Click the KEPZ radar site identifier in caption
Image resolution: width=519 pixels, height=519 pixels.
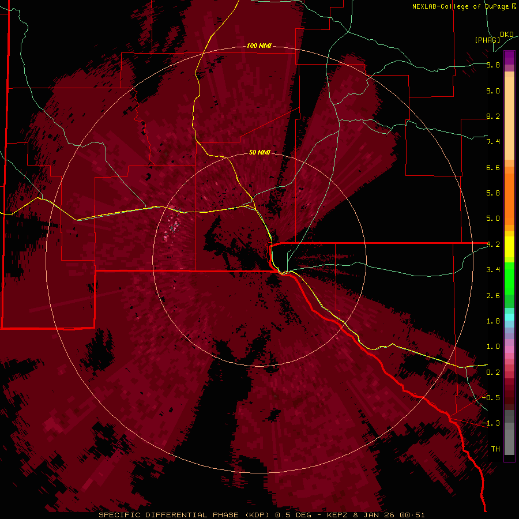pos(339,515)
